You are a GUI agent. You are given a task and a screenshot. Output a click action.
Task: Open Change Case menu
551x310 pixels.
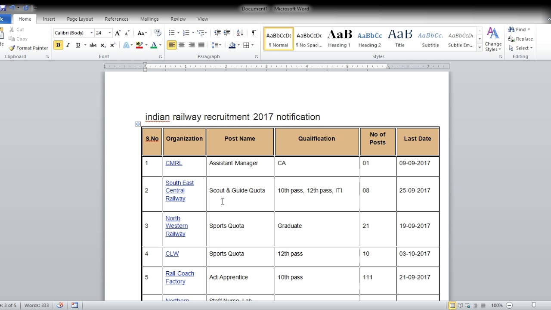pos(142,33)
